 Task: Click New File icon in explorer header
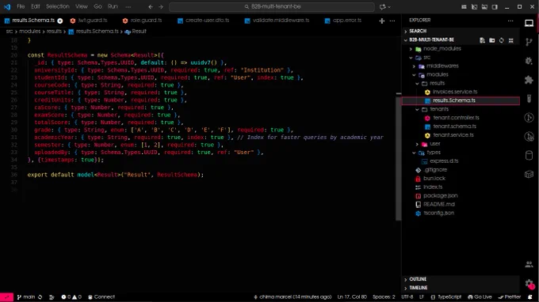coord(482,40)
